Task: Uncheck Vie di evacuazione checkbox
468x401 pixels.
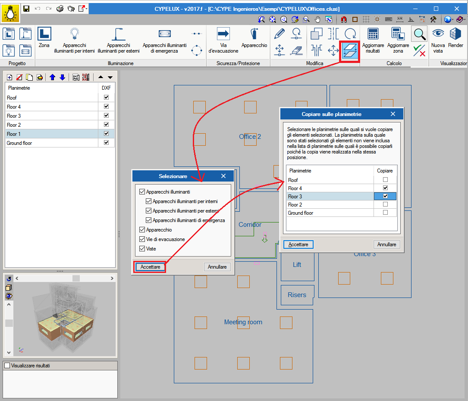Action: [142, 239]
